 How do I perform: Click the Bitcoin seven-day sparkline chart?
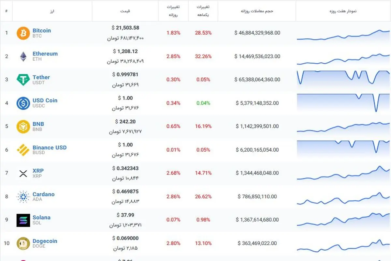tap(343, 35)
